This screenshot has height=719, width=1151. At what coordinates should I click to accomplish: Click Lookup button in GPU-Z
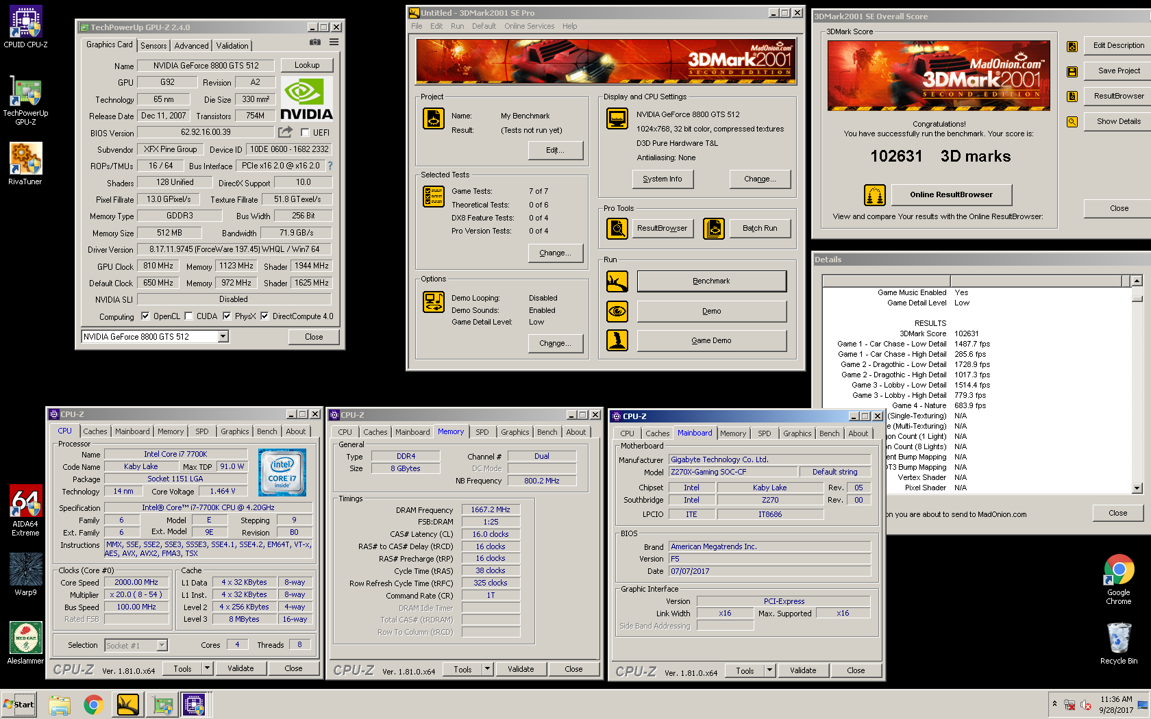307,65
